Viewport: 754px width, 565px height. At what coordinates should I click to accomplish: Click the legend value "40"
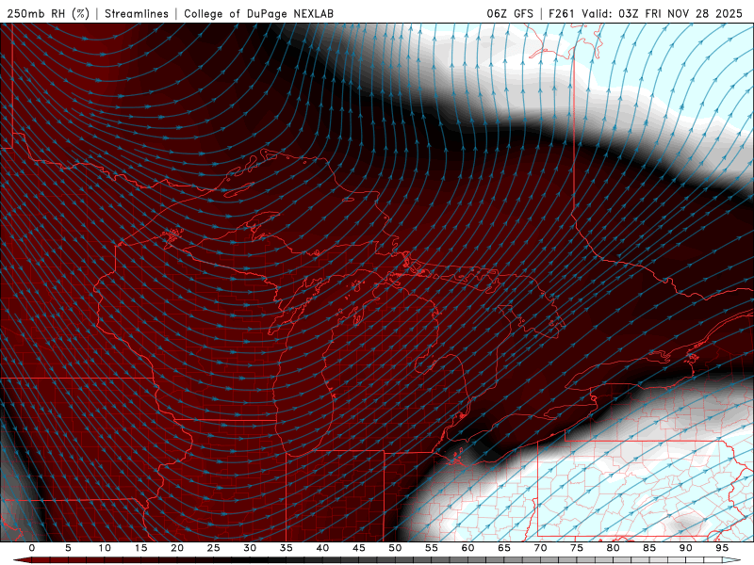(x=322, y=548)
